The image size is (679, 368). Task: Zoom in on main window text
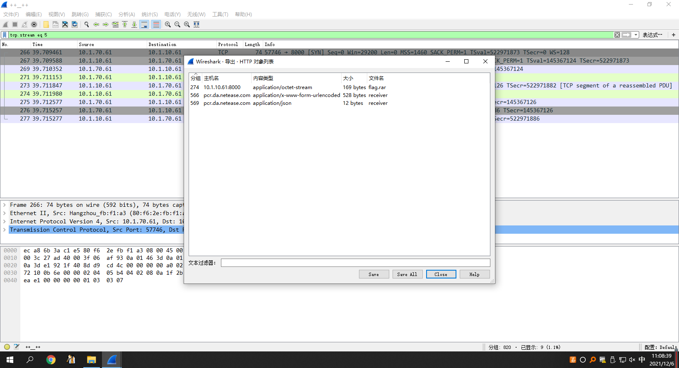coord(168,24)
